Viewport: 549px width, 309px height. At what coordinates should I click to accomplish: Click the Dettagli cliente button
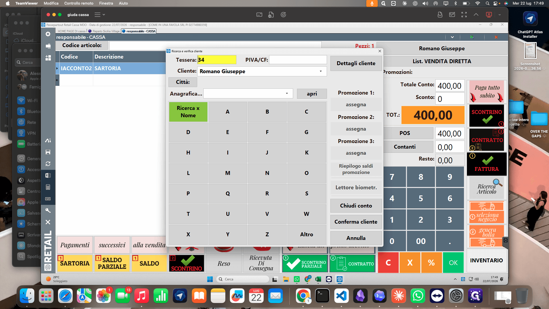(356, 63)
